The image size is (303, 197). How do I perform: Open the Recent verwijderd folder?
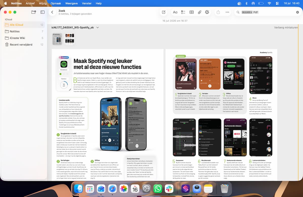pyautogui.click(x=24, y=44)
